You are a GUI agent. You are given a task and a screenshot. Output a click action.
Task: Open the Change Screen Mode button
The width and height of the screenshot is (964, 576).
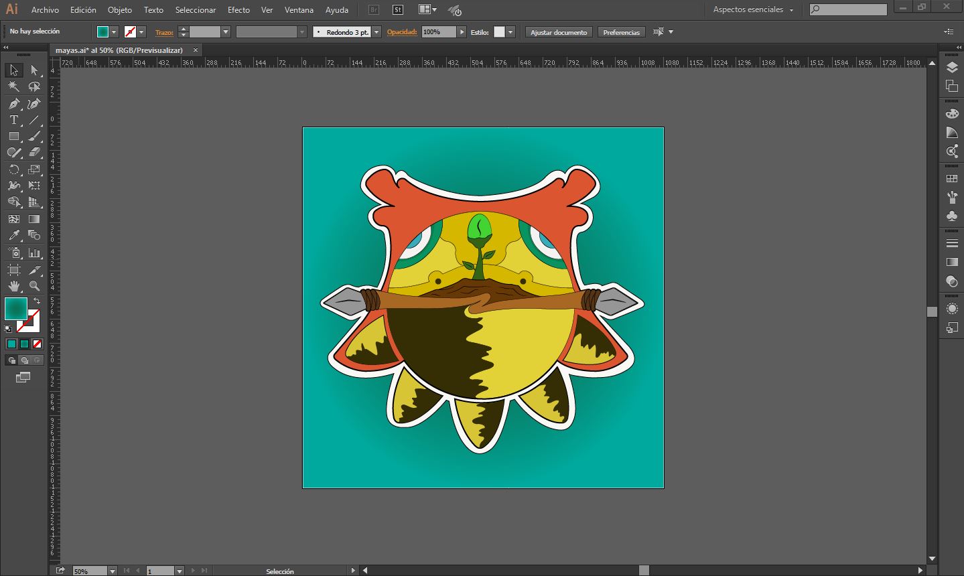pyautogui.click(x=23, y=378)
